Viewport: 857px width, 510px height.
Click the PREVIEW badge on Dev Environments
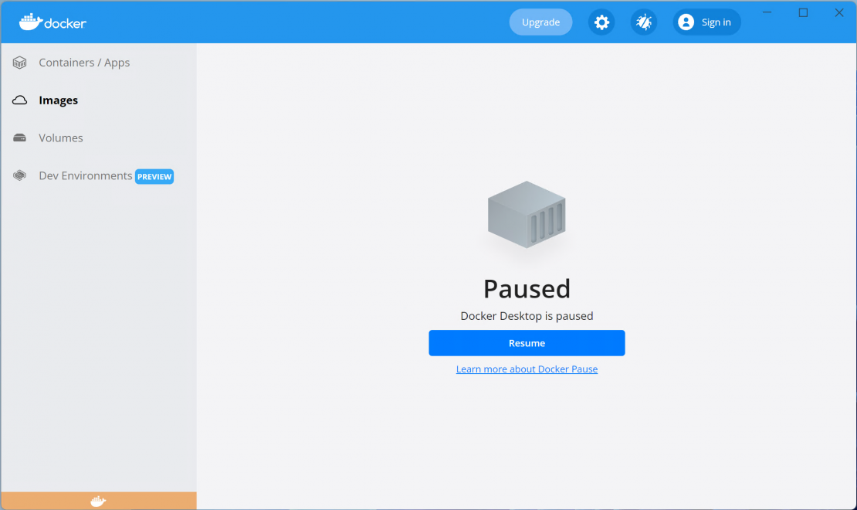coord(154,177)
